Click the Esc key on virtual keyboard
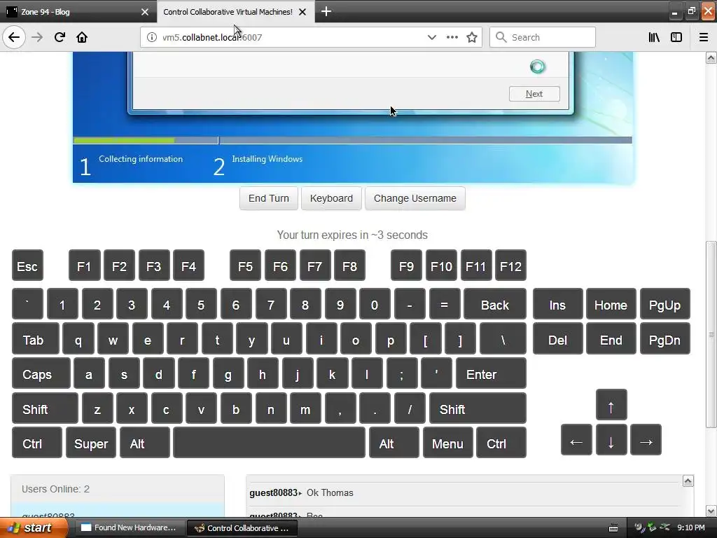Screen dimensions: 717x538 pos(27,265)
